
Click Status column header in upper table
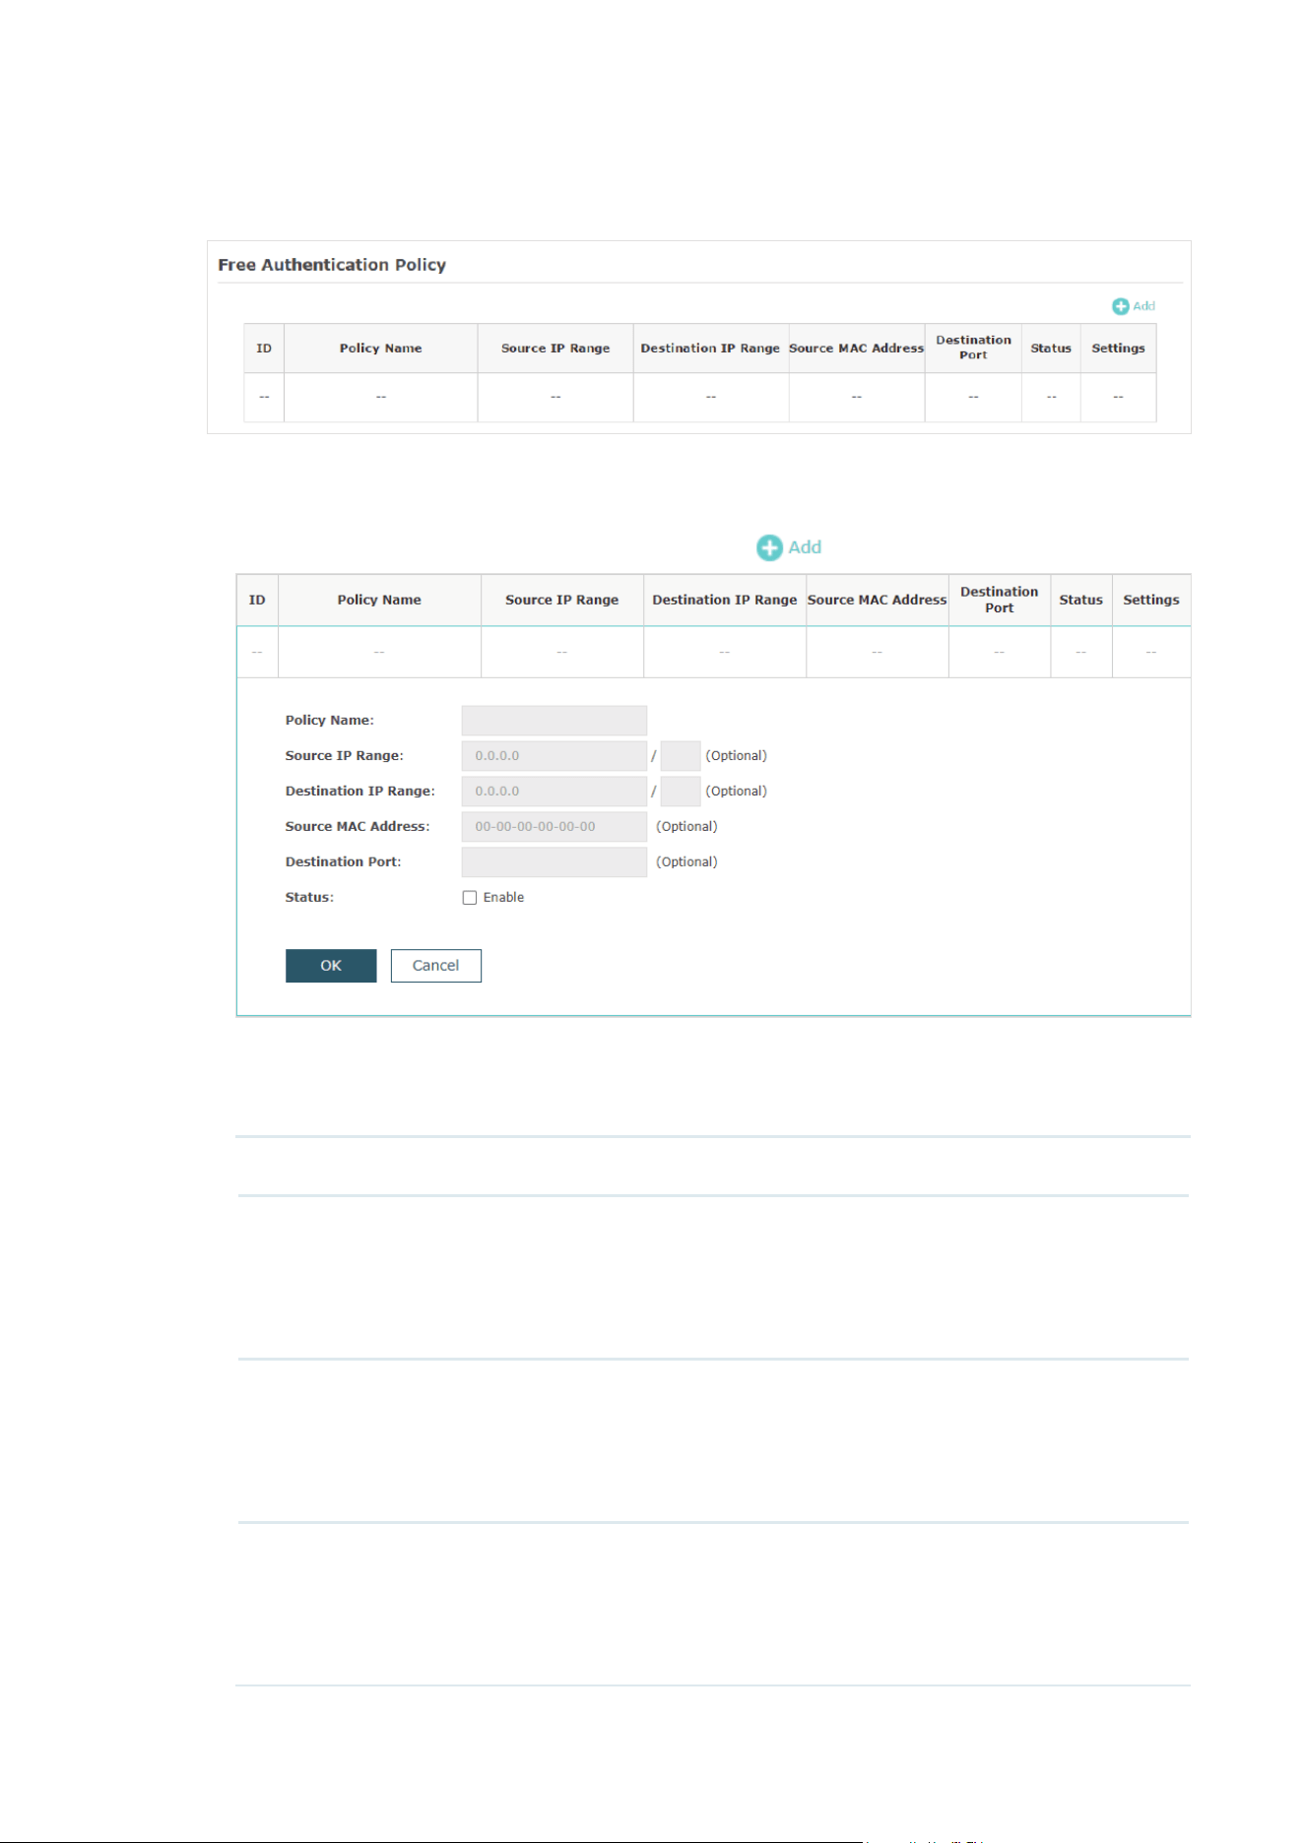(x=1051, y=349)
